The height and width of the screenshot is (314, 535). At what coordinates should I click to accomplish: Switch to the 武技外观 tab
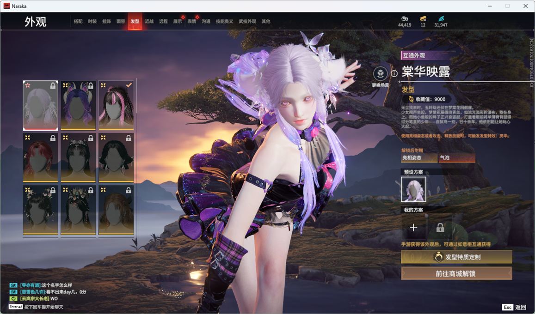pyautogui.click(x=247, y=21)
